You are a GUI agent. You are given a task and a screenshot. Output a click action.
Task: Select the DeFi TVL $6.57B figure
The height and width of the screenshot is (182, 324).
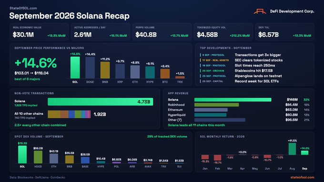click(268, 35)
